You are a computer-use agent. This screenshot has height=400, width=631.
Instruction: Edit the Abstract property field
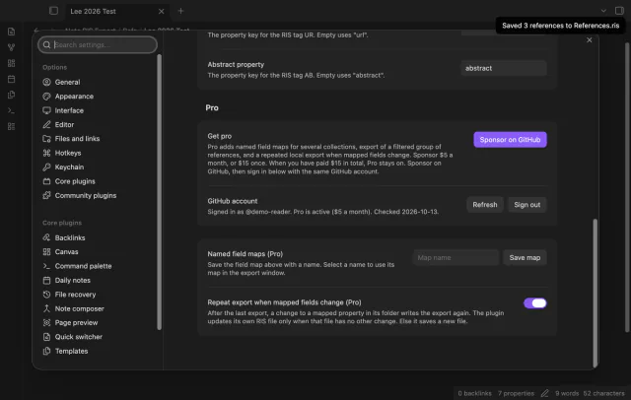click(x=504, y=68)
